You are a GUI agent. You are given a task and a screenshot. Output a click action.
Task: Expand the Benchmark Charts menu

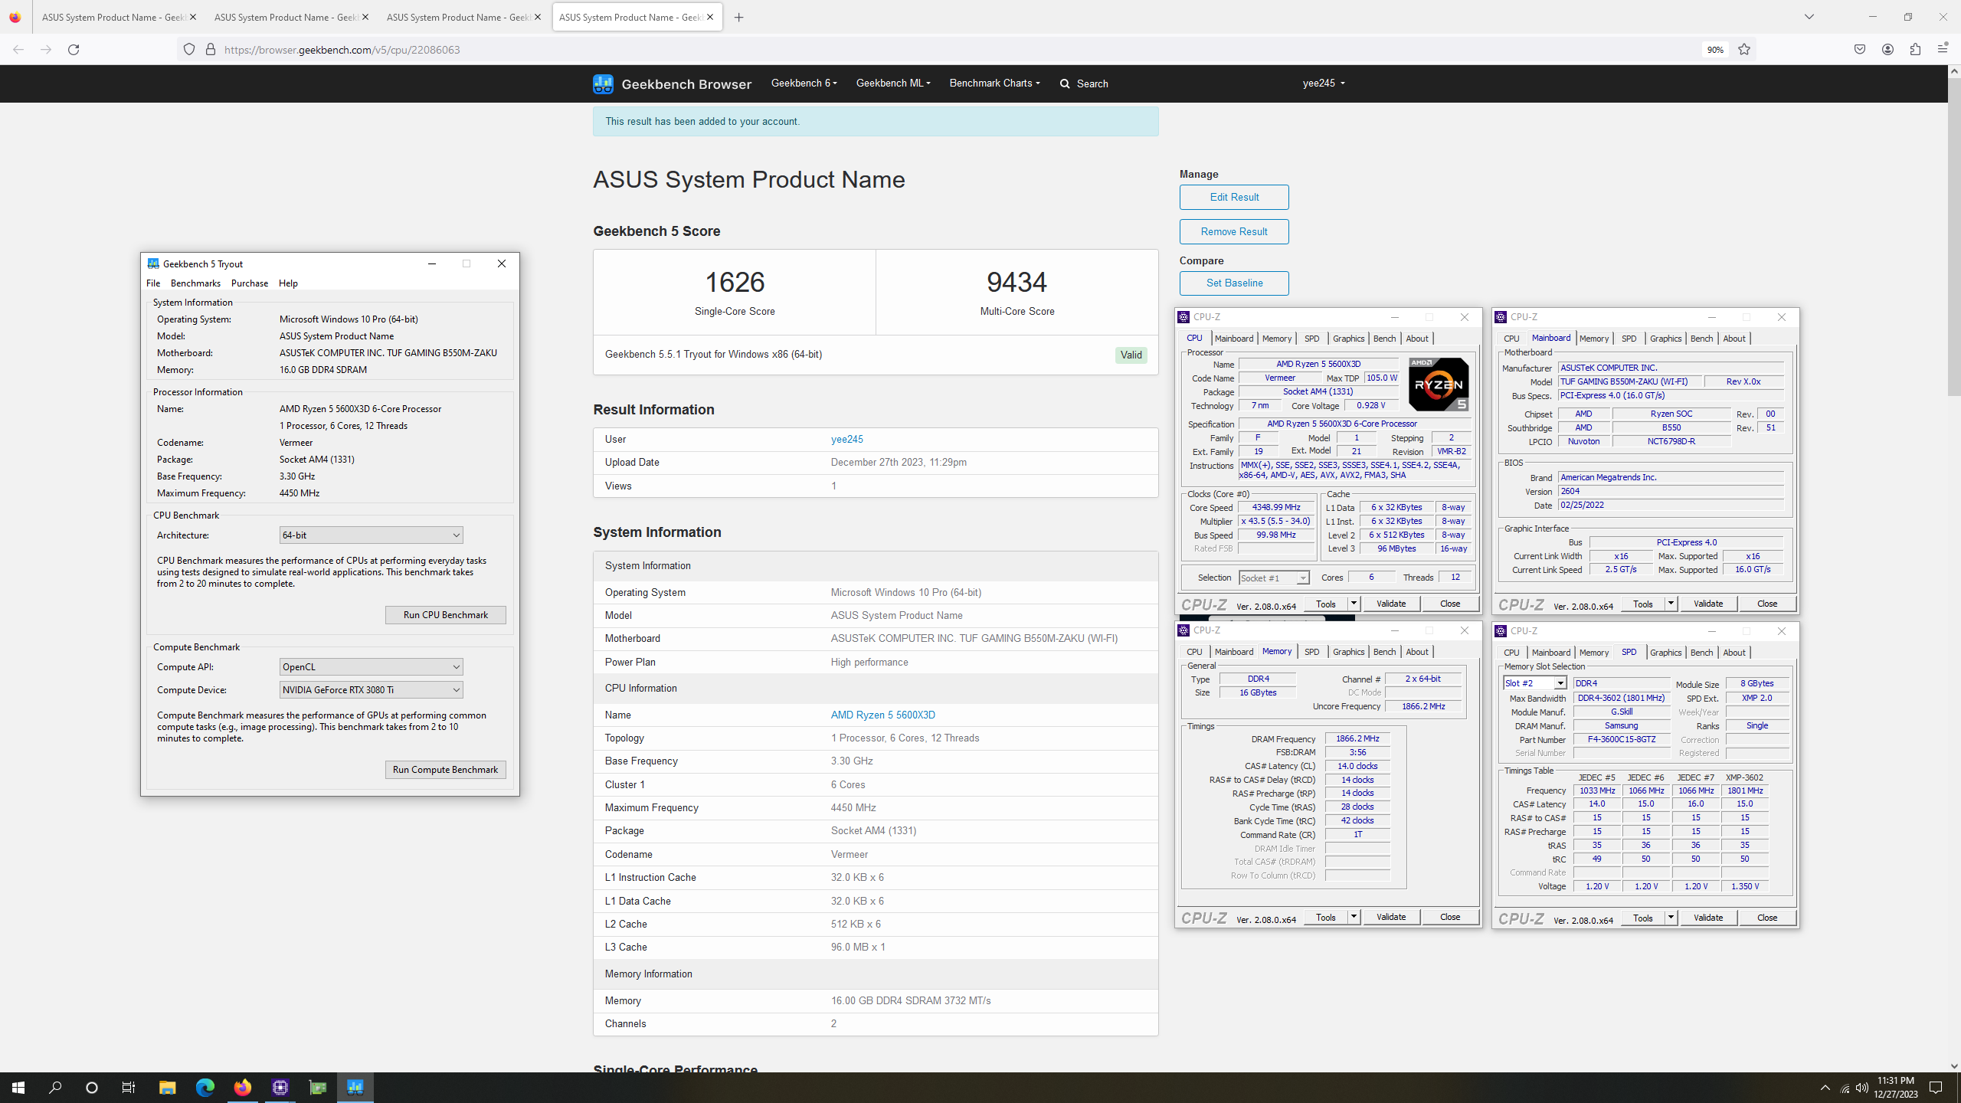tap(994, 83)
